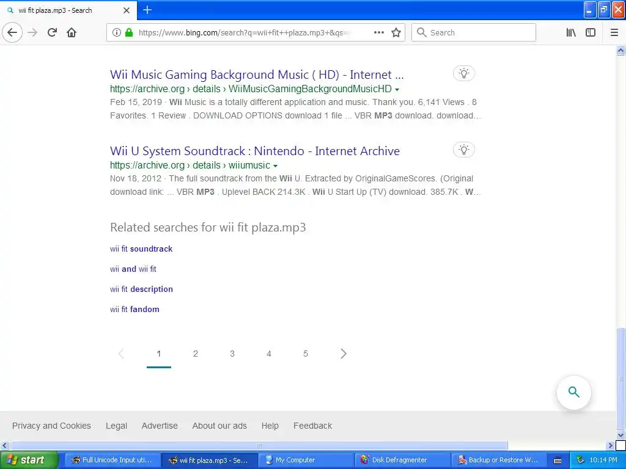
Task: Search related term wii fit fandom
Action: [x=134, y=310]
